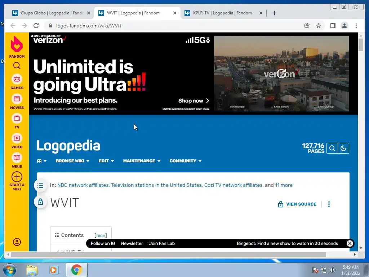
Task: Click Newsletter in bottom bar
Action: click(132, 243)
